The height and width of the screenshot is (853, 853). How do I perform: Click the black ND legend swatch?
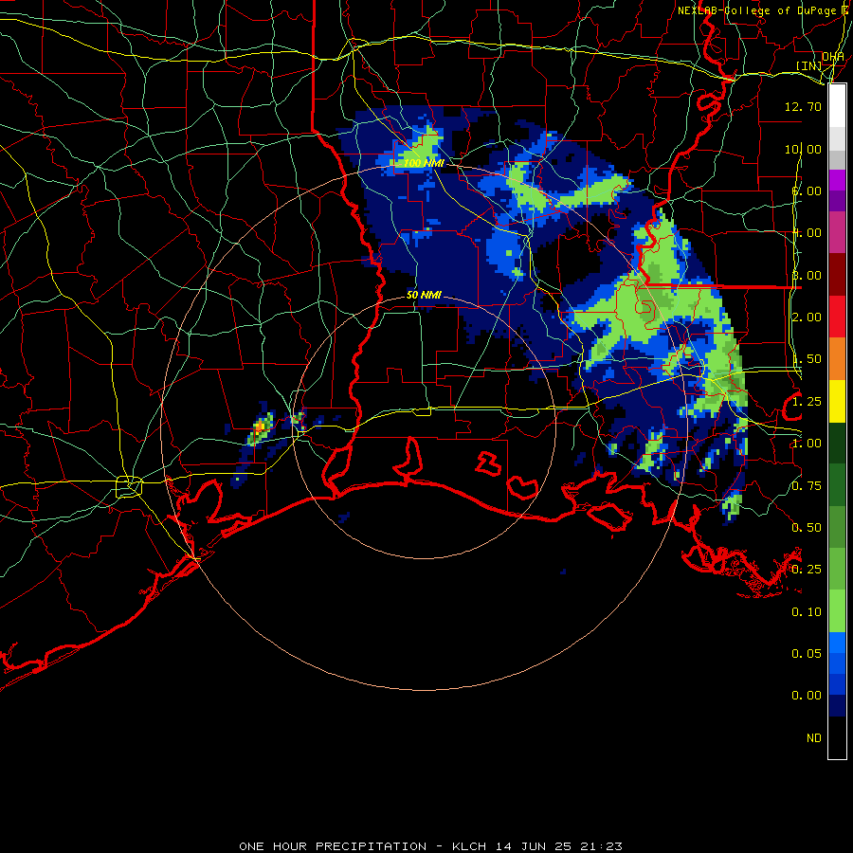[x=837, y=737]
